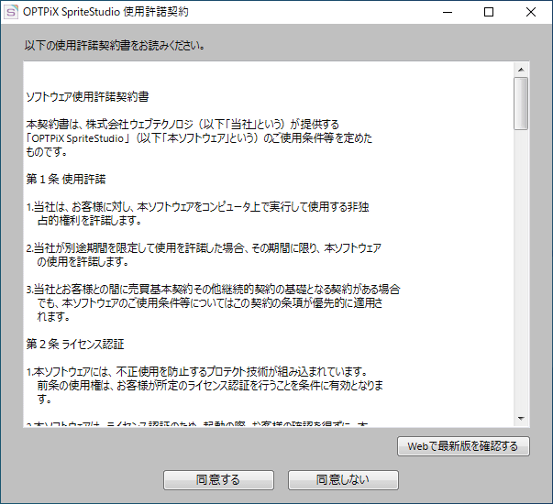Click the SpriteStudio app icon in title bar
Image resolution: width=553 pixels, height=504 pixels.
[11, 12]
